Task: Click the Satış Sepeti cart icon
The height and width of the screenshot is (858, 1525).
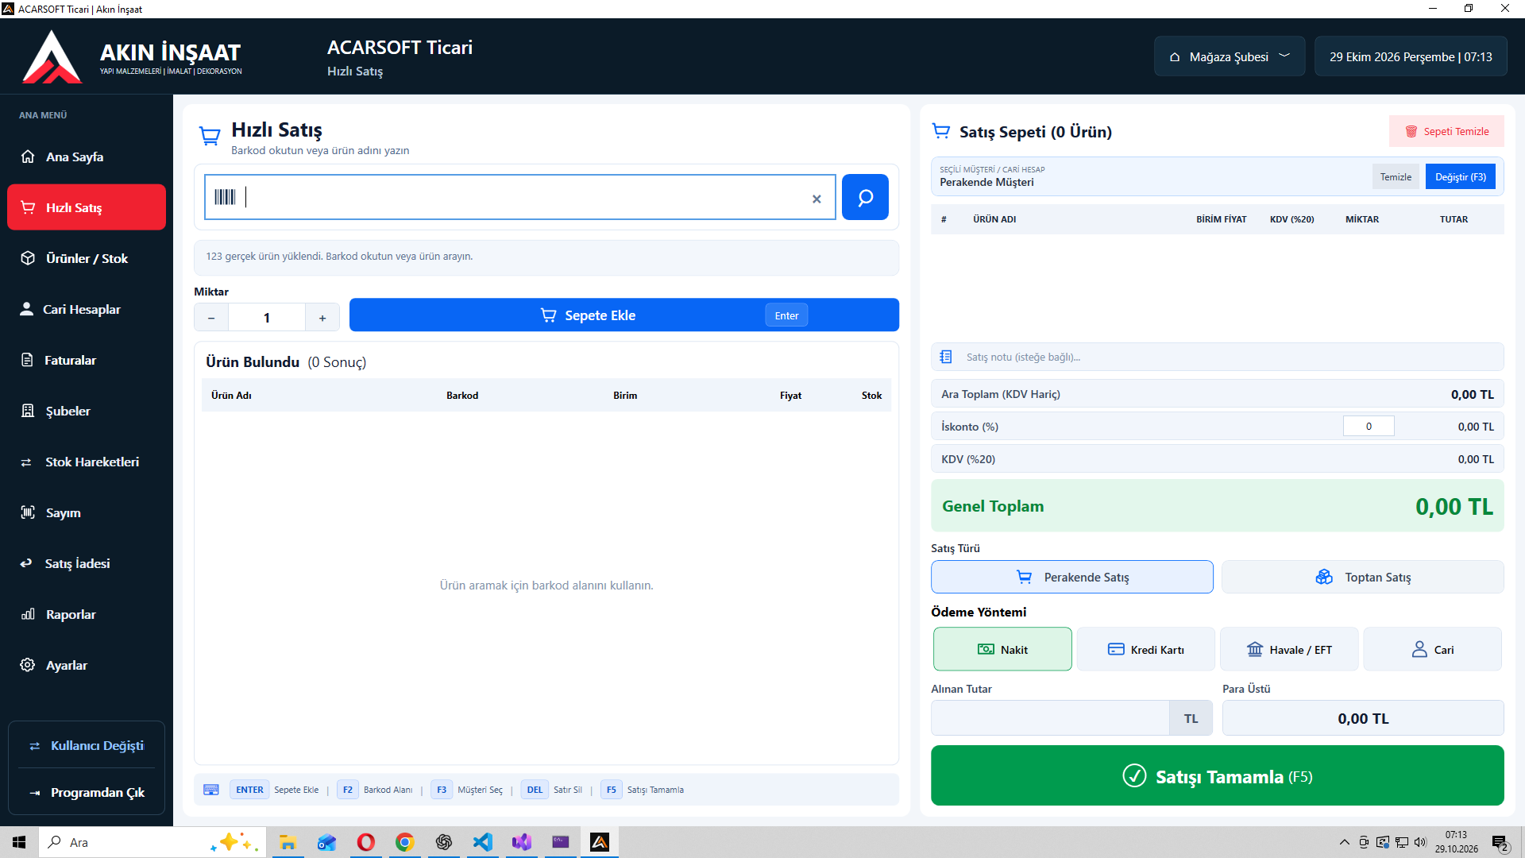Action: pyautogui.click(x=941, y=131)
